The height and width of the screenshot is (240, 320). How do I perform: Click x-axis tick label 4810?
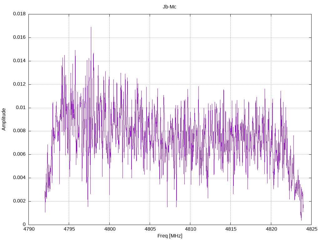190,229
